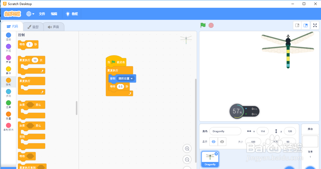Click the value 1 in wait block
Viewport: 321px width, 169px height.
pyautogui.click(x=30, y=44)
